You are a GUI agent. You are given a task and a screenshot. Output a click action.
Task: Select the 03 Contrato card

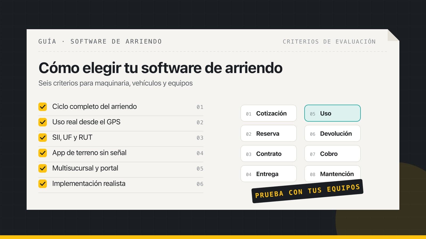(269, 153)
